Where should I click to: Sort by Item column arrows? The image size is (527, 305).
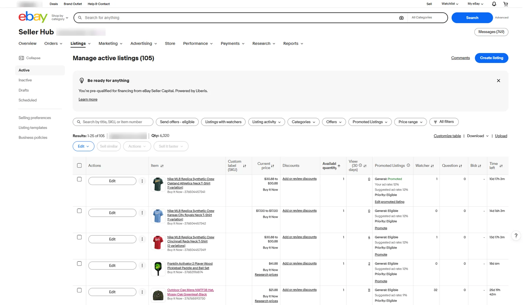pyautogui.click(x=162, y=166)
